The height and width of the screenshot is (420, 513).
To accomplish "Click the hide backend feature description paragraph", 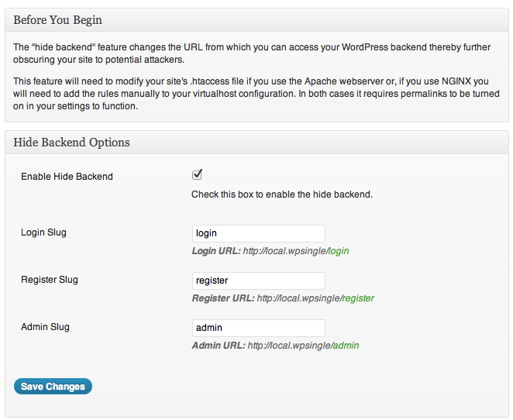I will [x=252, y=53].
